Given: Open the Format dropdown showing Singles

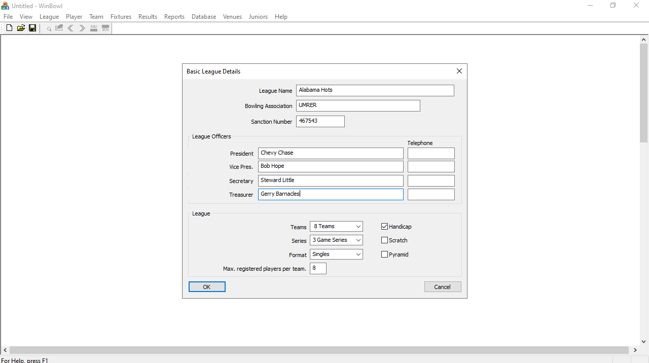Looking at the screenshot, I should [336, 255].
